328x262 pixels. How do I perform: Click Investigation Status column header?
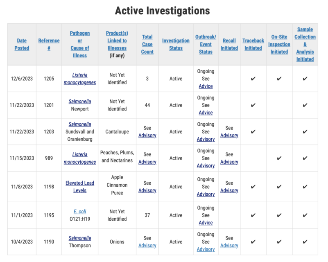(x=176, y=44)
